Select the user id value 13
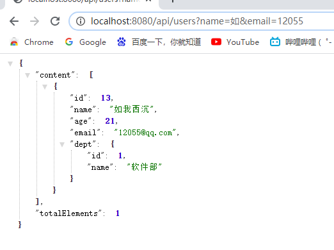 click(x=106, y=98)
